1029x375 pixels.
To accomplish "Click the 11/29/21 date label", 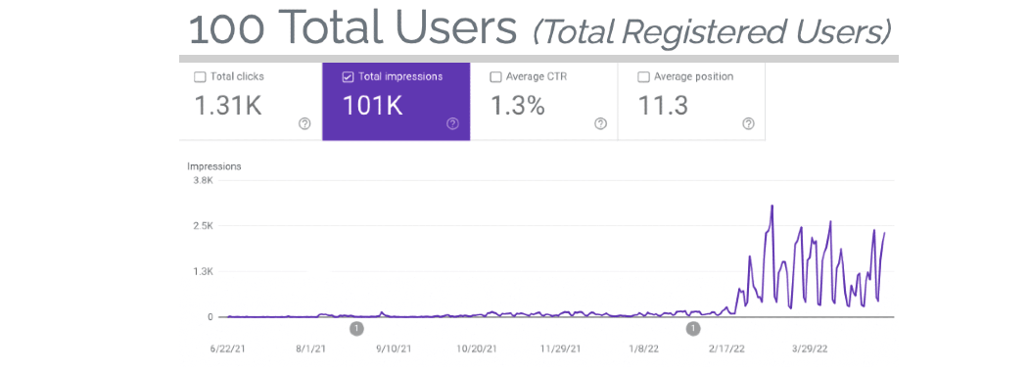I will [561, 349].
